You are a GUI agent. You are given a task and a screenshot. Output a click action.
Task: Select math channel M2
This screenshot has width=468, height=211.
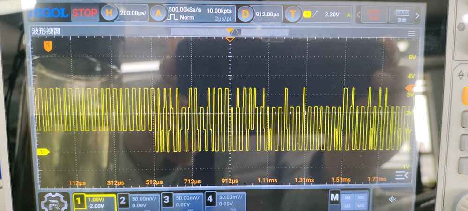(x=347, y=206)
